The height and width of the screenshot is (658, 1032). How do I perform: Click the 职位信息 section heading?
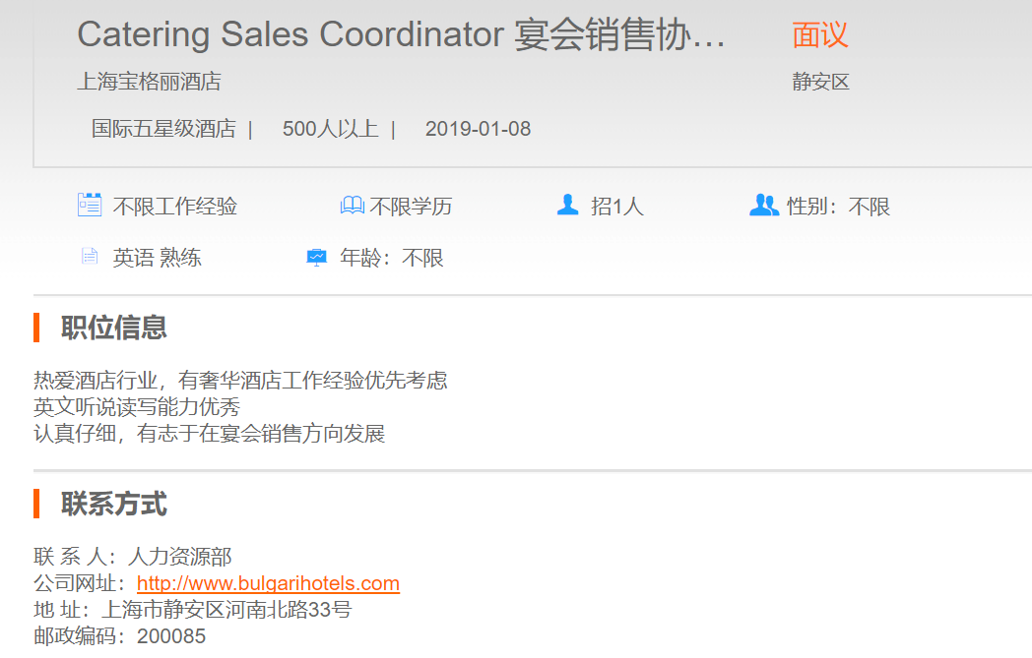(x=113, y=328)
